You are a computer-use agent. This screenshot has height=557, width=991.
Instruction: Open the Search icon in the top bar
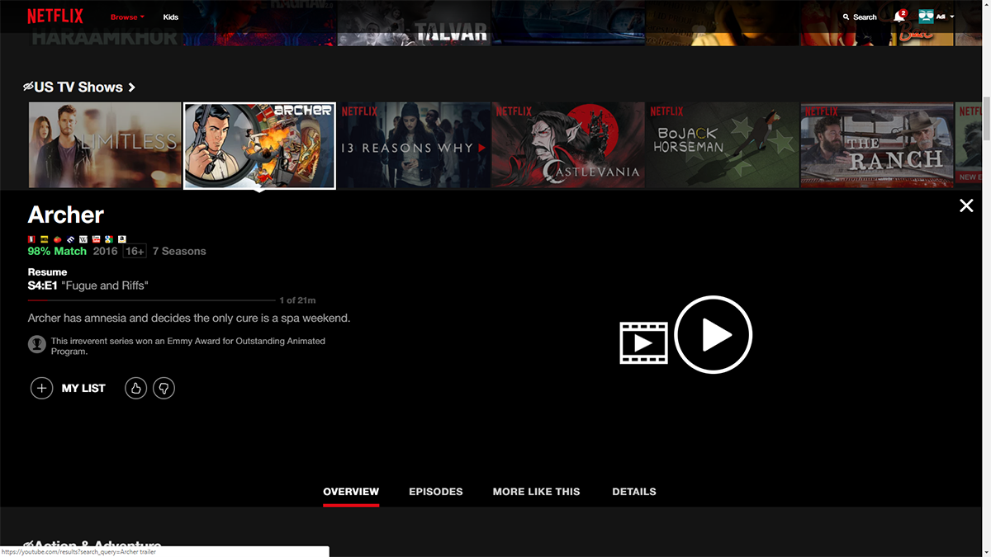pos(846,17)
